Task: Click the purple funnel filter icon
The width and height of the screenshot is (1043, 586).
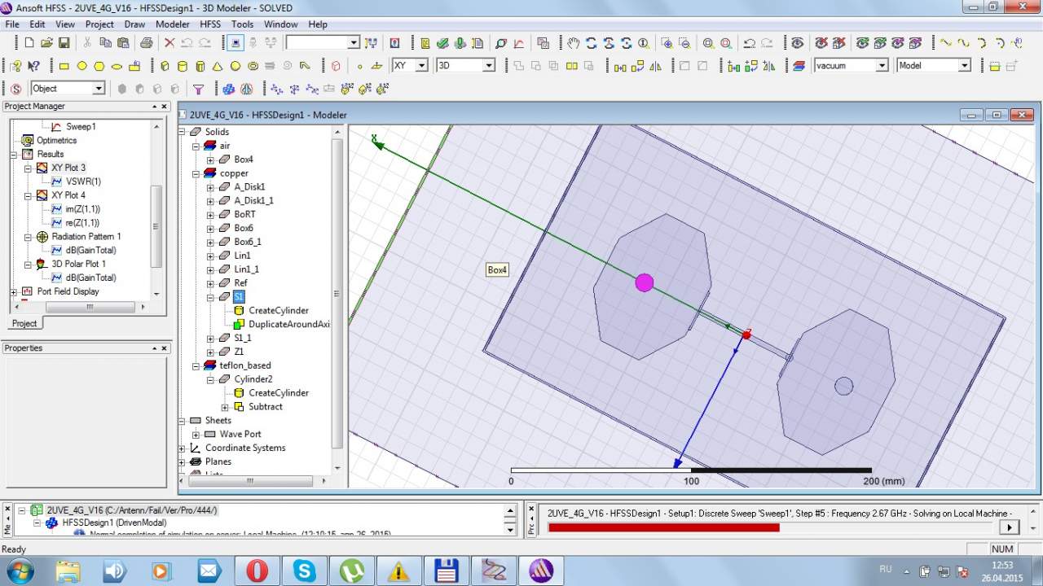Action: pyautogui.click(x=198, y=89)
